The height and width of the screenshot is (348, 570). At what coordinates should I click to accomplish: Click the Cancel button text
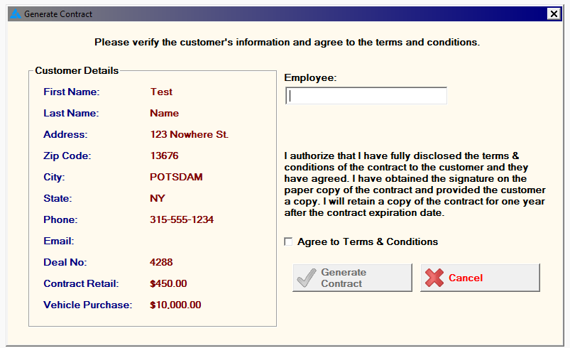coord(466,278)
